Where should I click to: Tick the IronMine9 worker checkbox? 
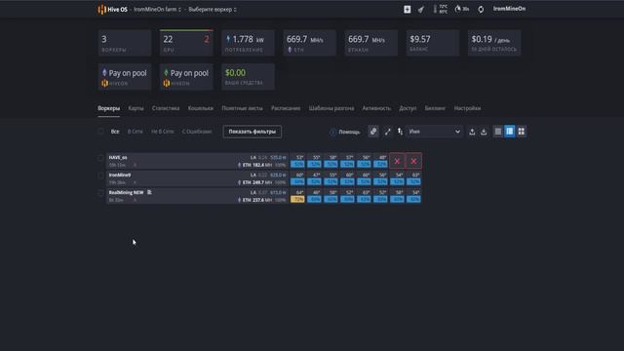[100, 175]
